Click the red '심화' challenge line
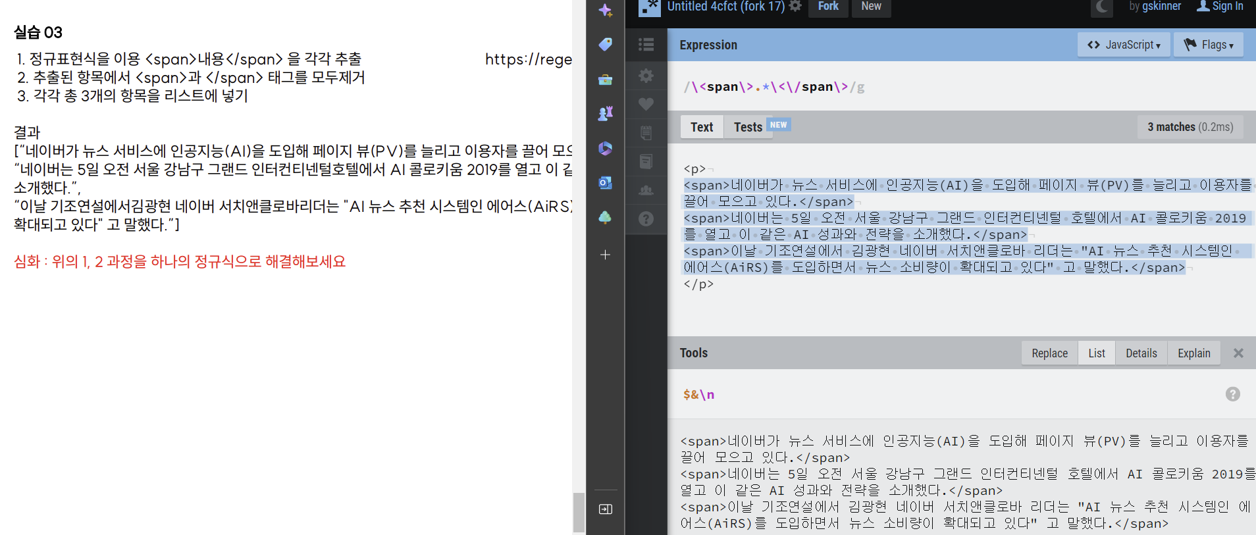The height and width of the screenshot is (535, 1256). (x=180, y=261)
